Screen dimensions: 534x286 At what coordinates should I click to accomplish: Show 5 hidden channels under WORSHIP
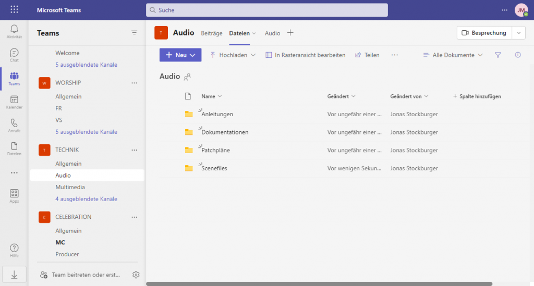[86, 132]
